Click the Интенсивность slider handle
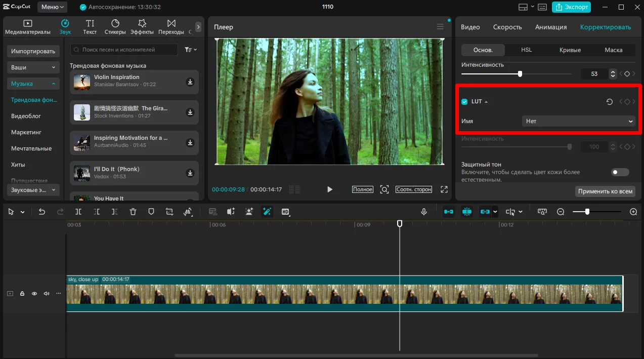Image resolution: width=644 pixels, height=359 pixels. [x=520, y=74]
